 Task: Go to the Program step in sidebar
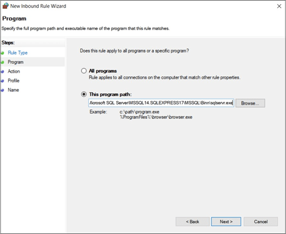coord(15,62)
